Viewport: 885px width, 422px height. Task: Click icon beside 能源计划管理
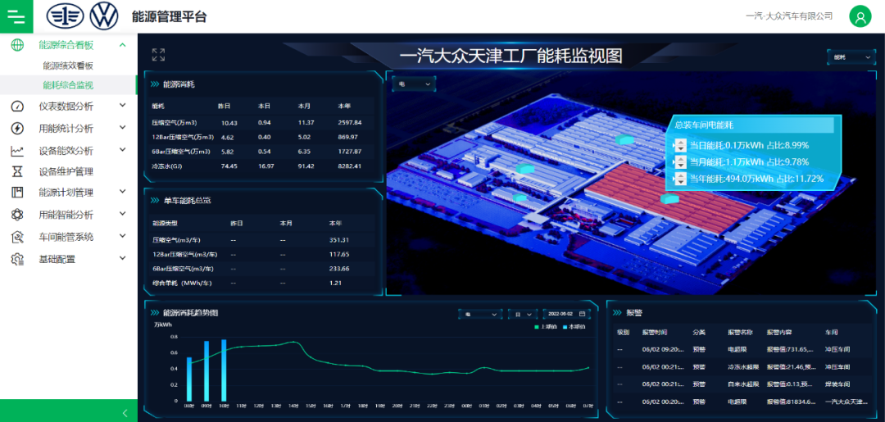tap(17, 193)
